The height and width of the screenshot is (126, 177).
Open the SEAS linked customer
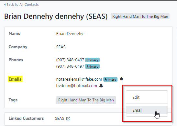pos(59,119)
